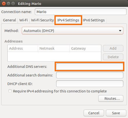
Task: Close the Editing Mario window
Action: coord(4,4)
